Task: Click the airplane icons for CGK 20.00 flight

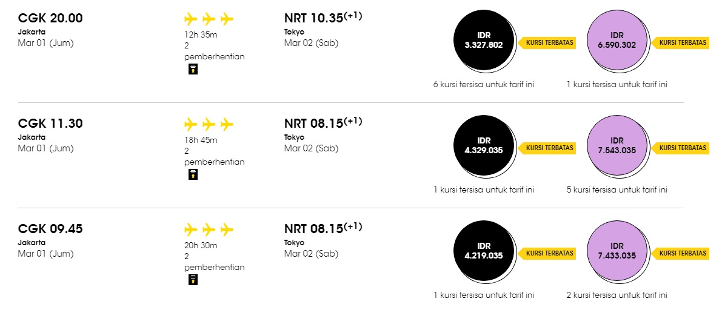Action: click(x=209, y=19)
